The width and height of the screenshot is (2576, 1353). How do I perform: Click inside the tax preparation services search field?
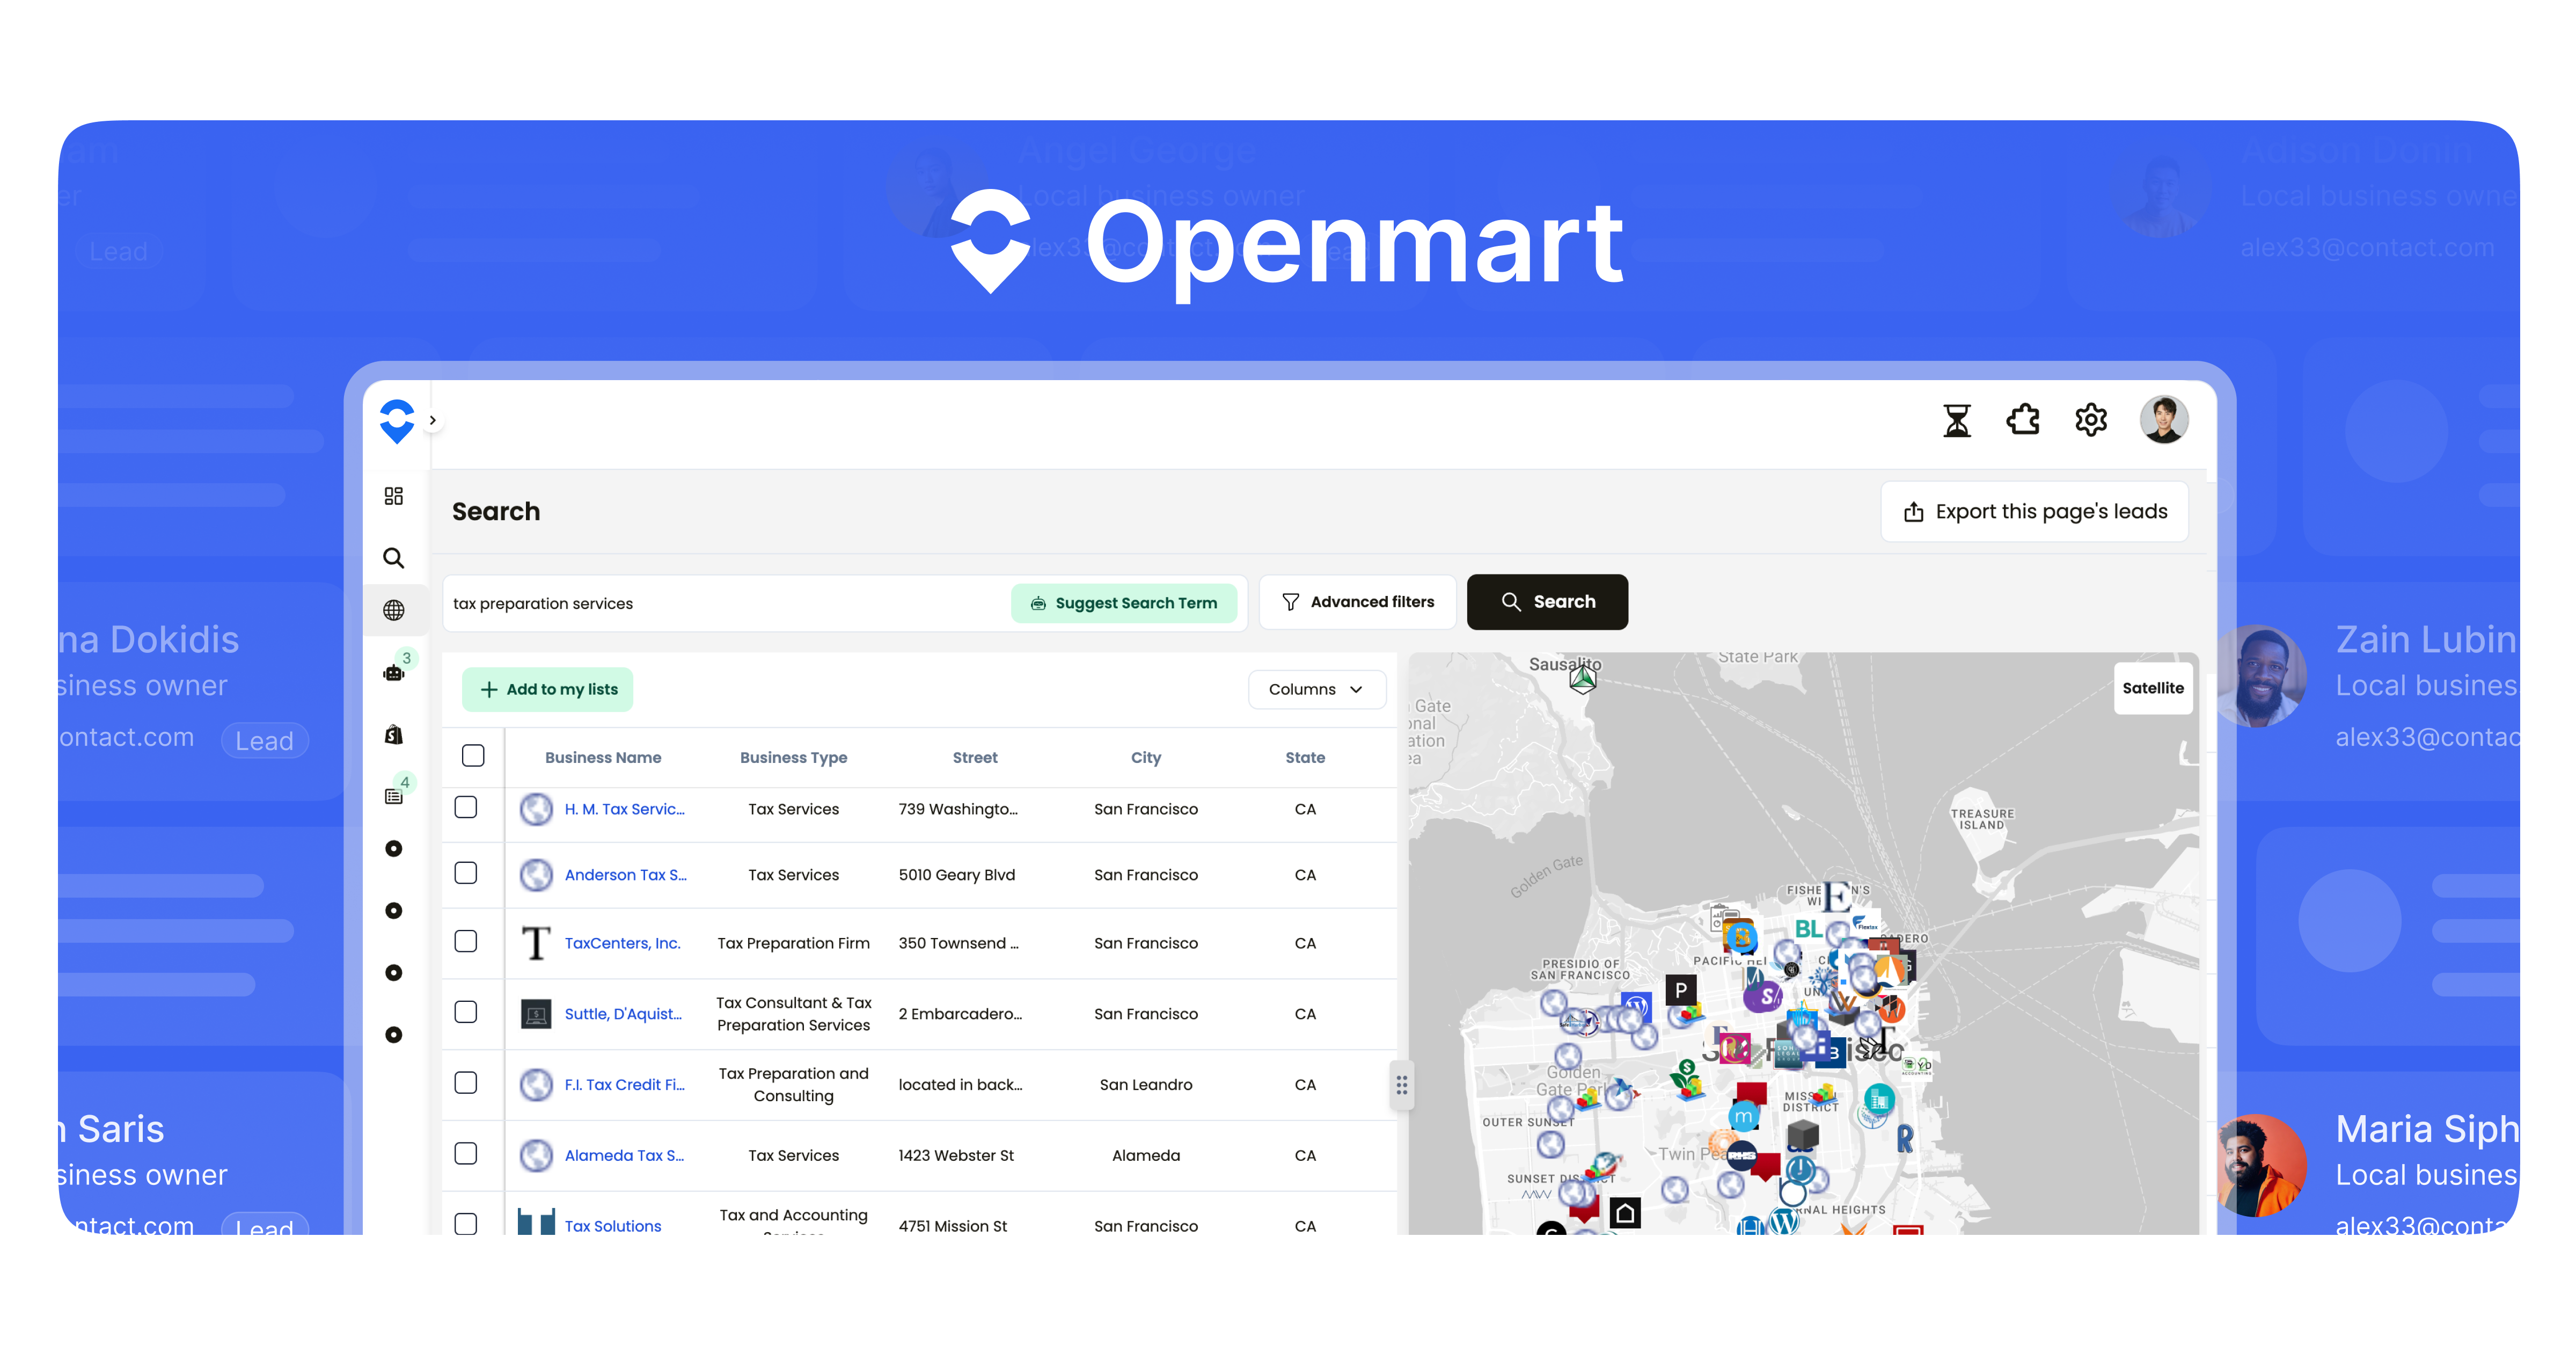[700, 602]
